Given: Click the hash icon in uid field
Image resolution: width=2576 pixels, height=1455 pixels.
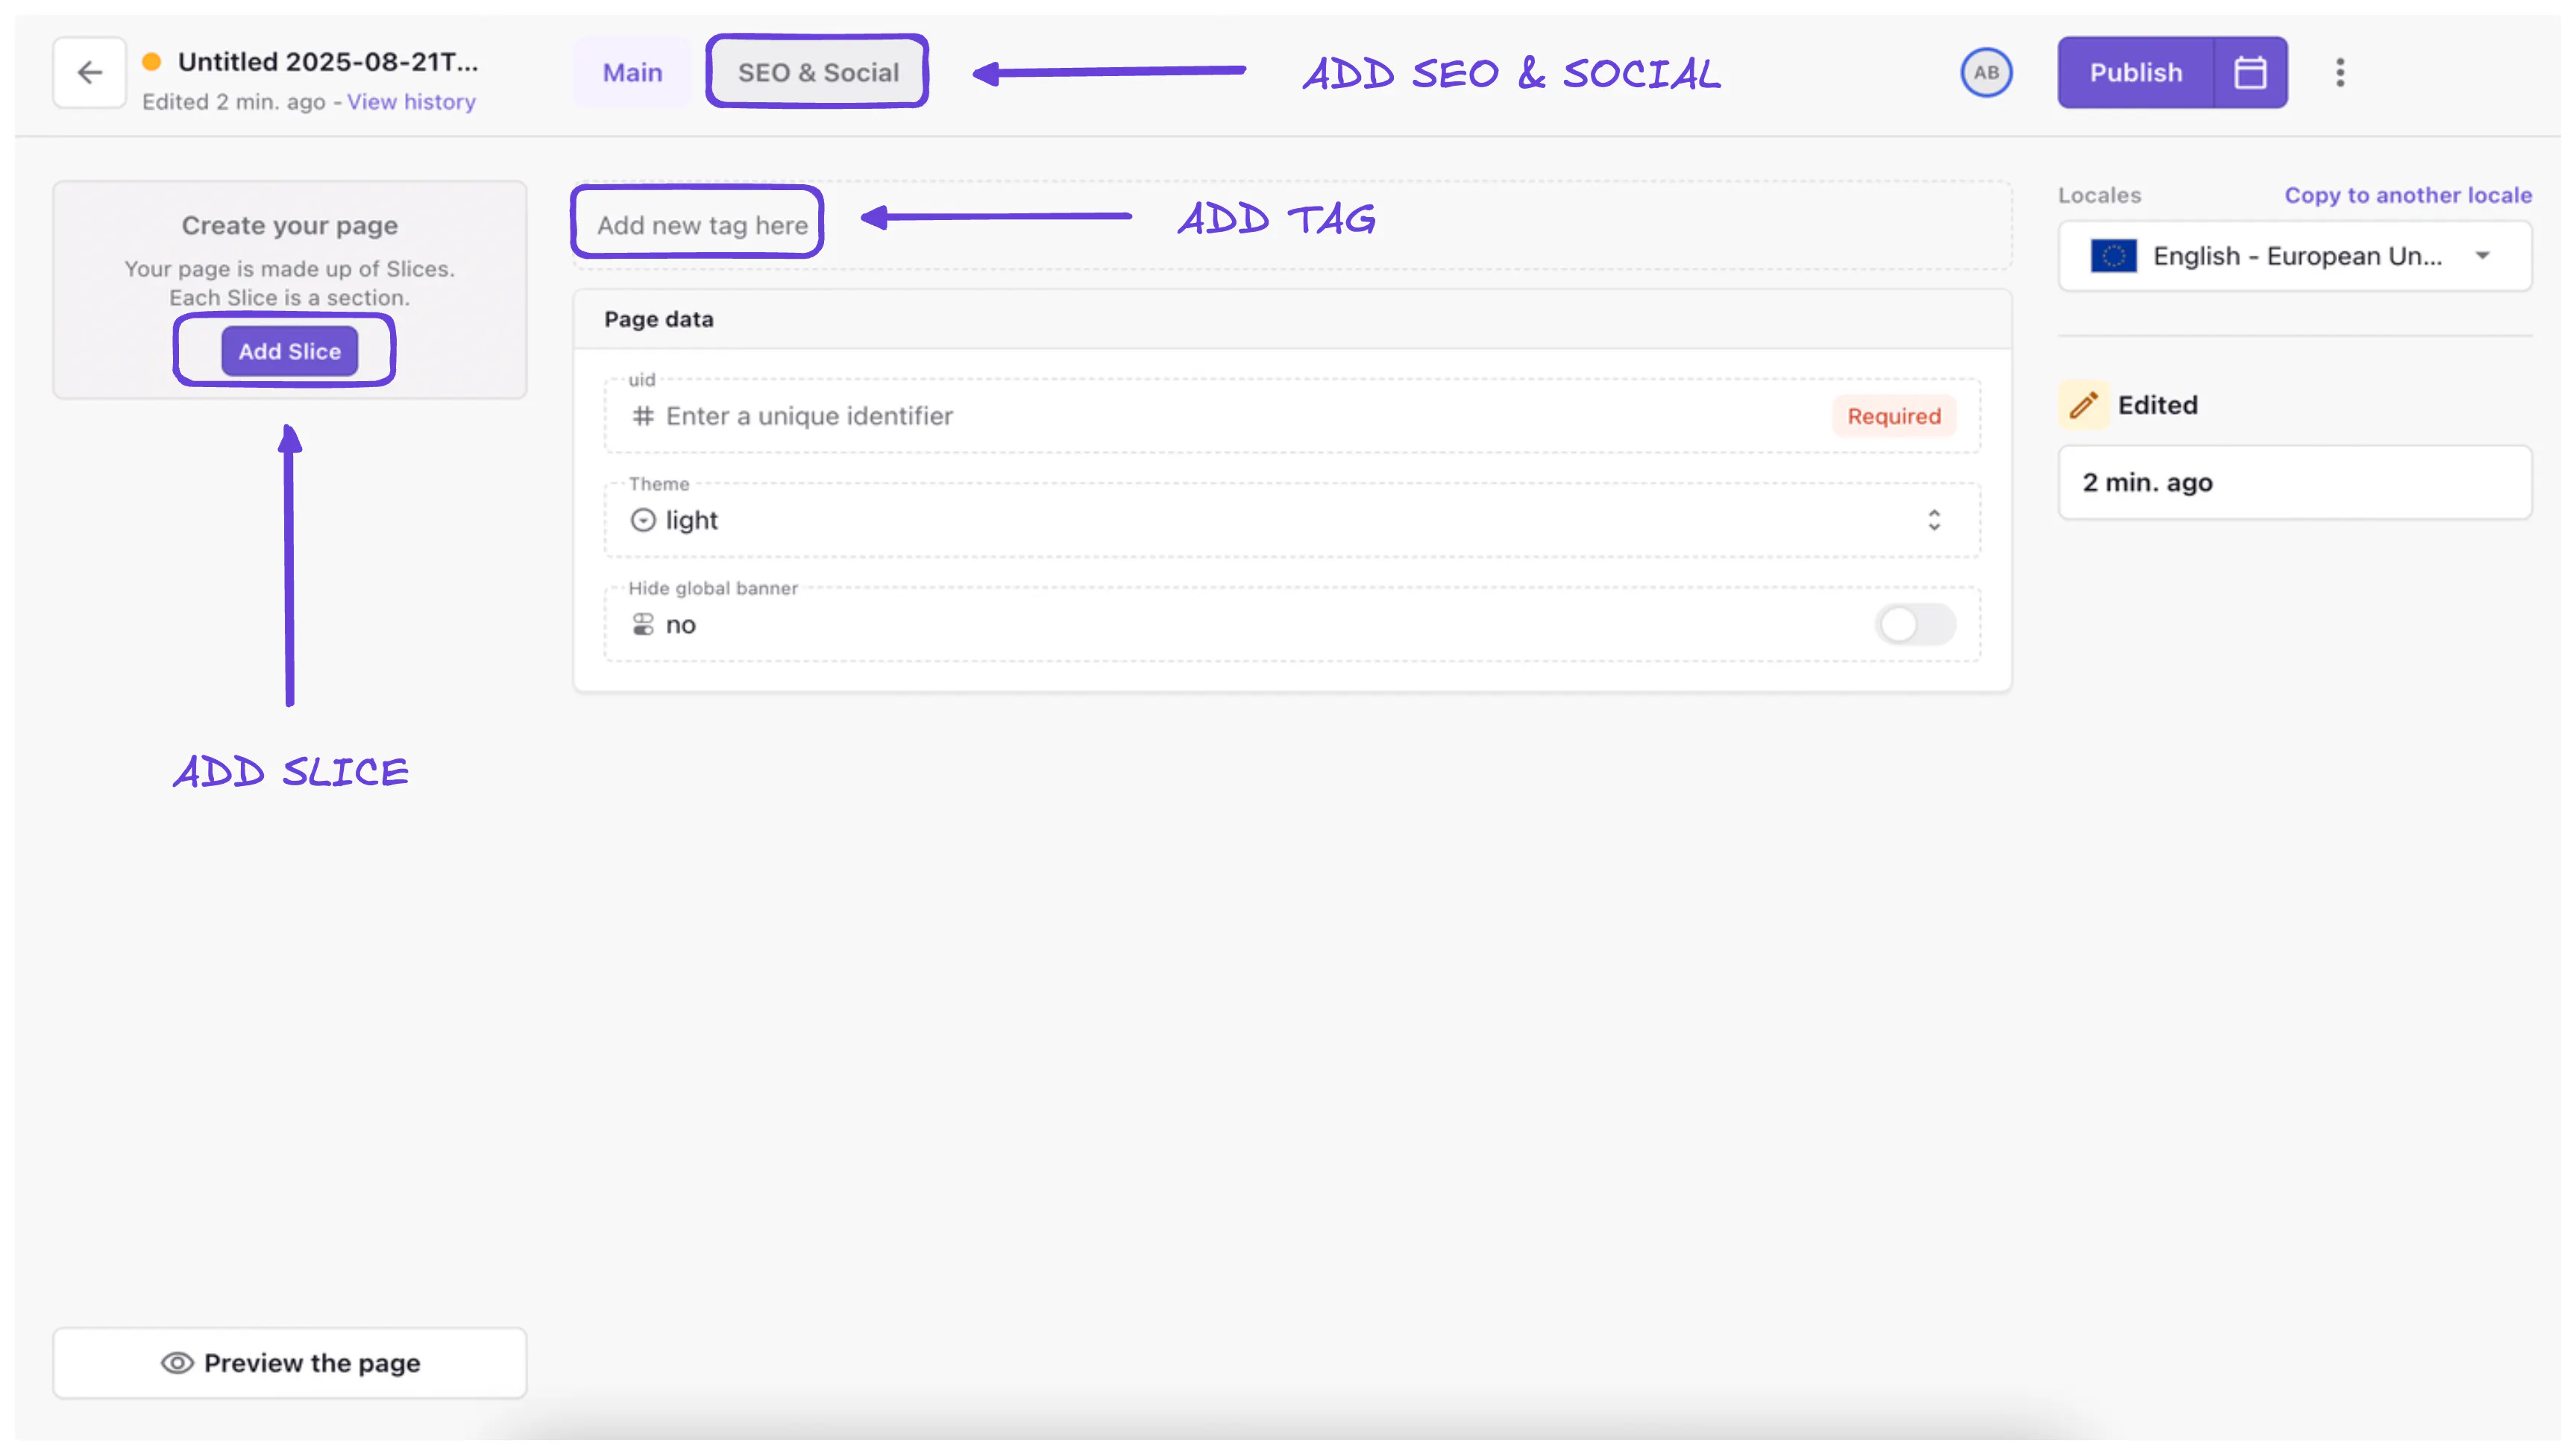Looking at the screenshot, I should coord(643,416).
